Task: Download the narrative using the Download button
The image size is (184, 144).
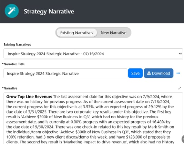Action: 159,73
